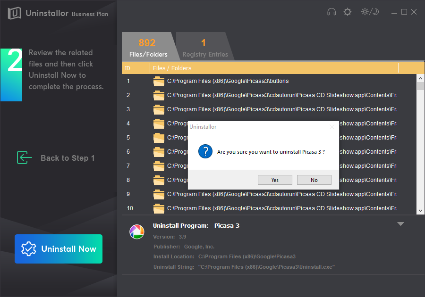Screen dimensions: 425x297
Task: Select folder icon for Picasa3\buttons row
Action: point(159,81)
